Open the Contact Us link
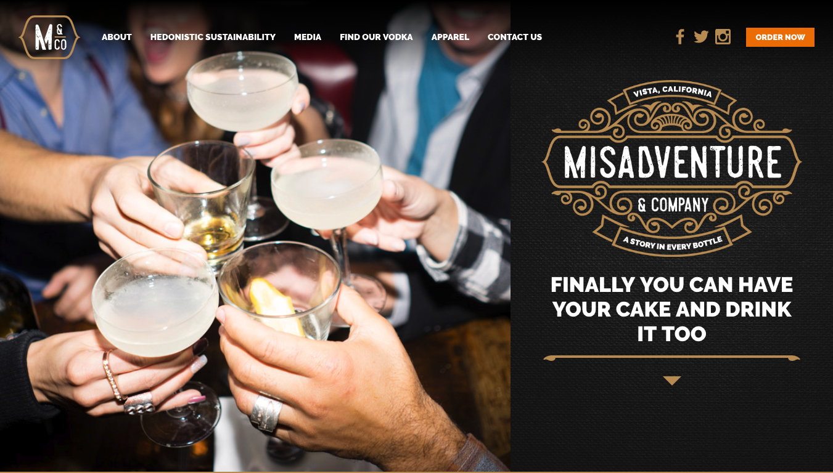 click(x=515, y=37)
